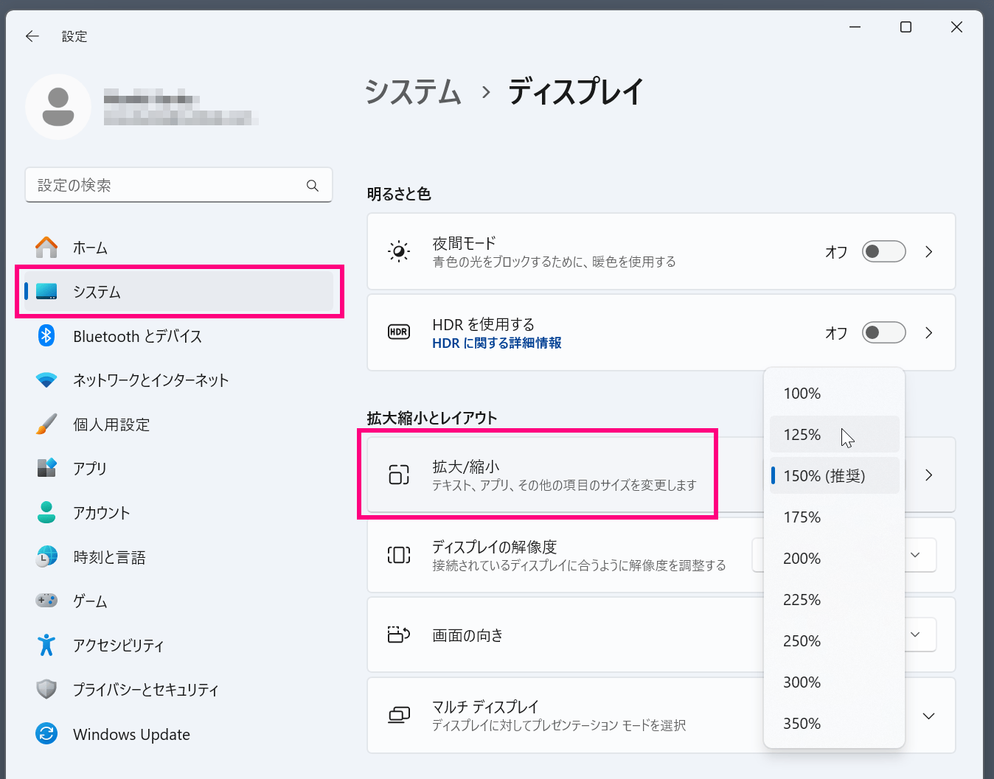
Task: Expand the multi display section chevron
Action: pyautogui.click(x=928, y=716)
